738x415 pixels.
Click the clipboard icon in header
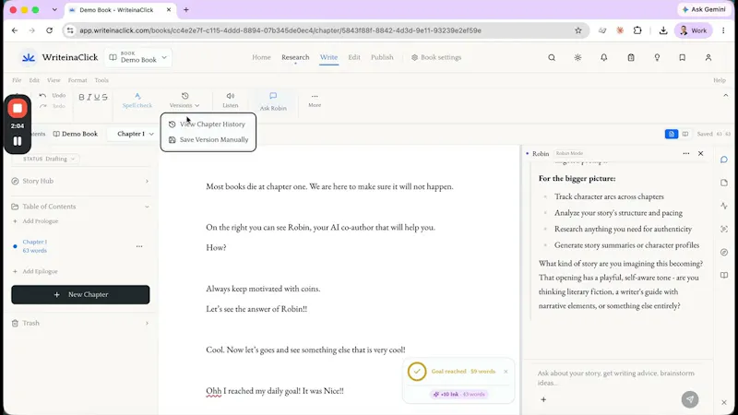pyautogui.click(x=631, y=57)
